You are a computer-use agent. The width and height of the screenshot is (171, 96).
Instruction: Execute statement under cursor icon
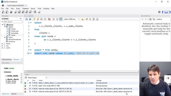pyautogui.click(x=38, y=19)
